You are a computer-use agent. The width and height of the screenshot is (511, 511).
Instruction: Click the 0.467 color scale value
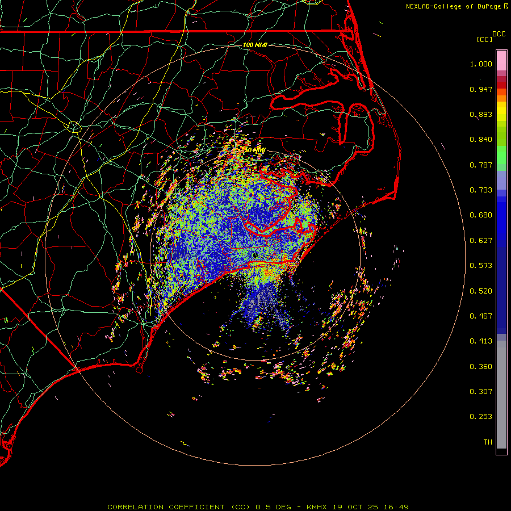(481, 316)
